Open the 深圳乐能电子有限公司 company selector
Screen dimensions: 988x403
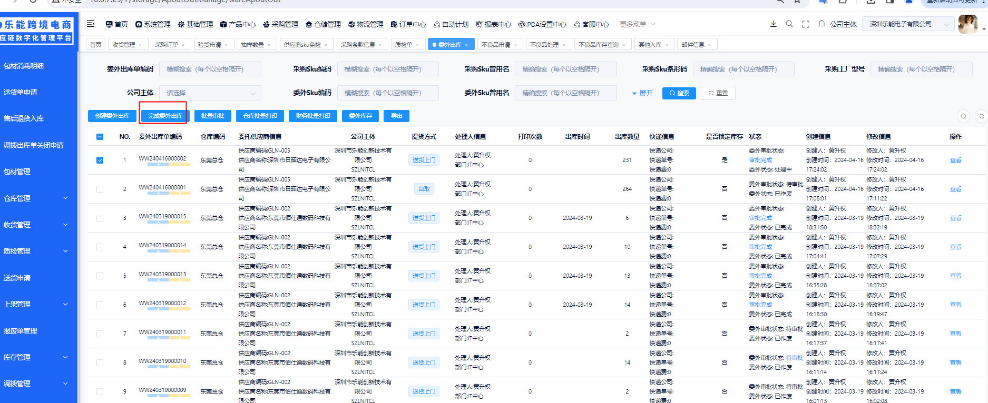[x=908, y=24]
